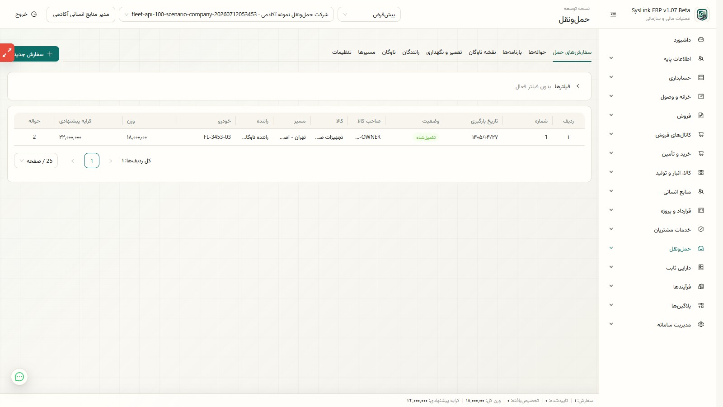Image resolution: width=723 pixels, height=407 pixels.
Task: Switch to the سفارش‌های حمل tab
Action: coord(572,52)
